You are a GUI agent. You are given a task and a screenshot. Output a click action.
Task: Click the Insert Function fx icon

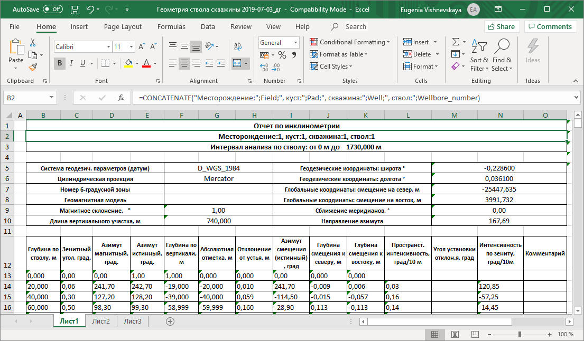[x=120, y=98]
